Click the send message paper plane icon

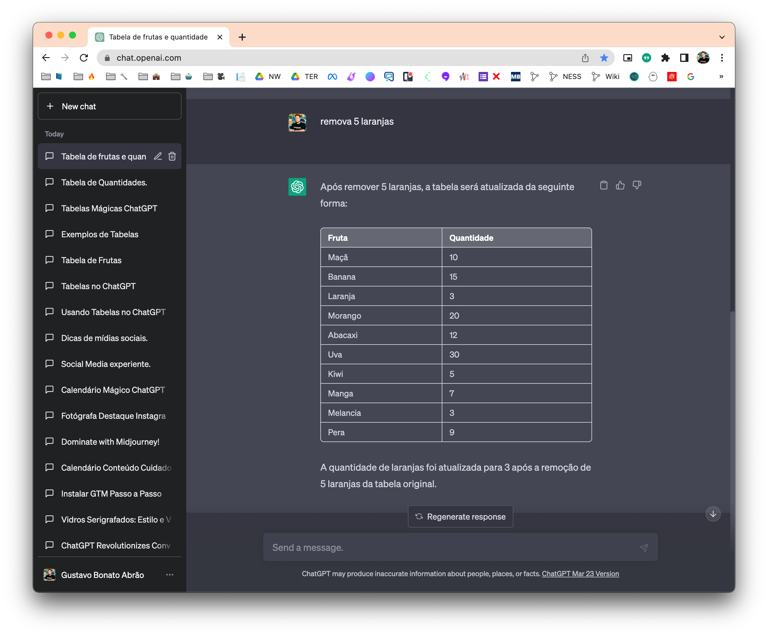click(x=644, y=548)
